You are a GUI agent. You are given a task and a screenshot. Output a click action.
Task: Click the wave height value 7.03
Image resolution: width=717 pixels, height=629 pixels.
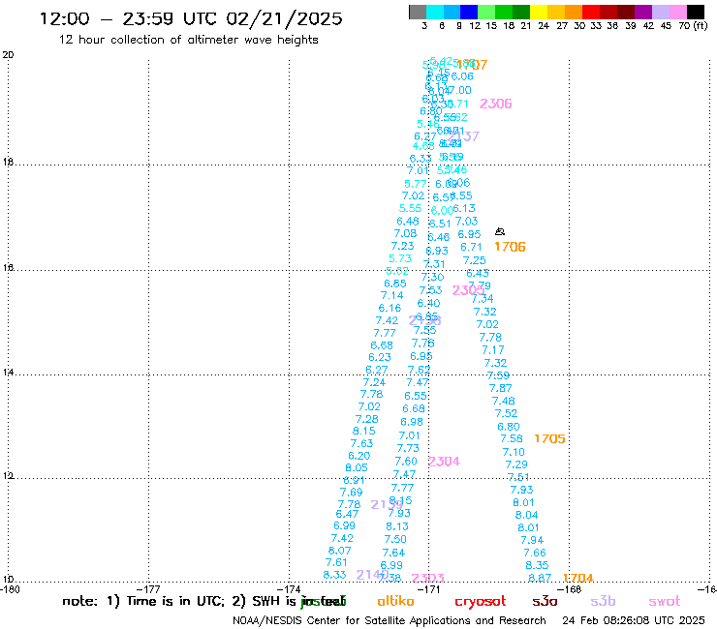(x=466, y=221)
